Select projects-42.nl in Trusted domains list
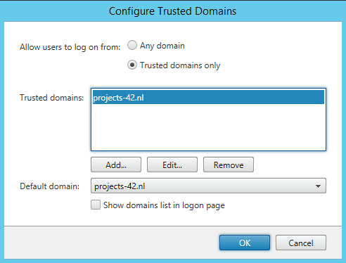 [x=208, y=97]
